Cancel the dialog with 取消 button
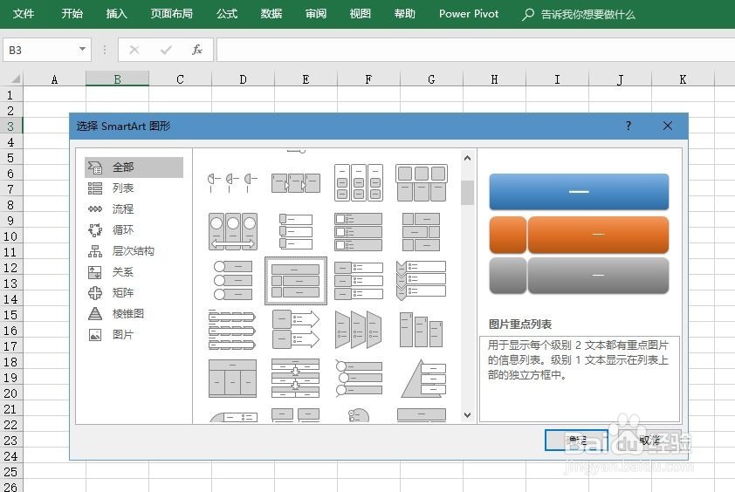This screenshot has height=492, width=735. pyautogui.click(x=649, y=440)
